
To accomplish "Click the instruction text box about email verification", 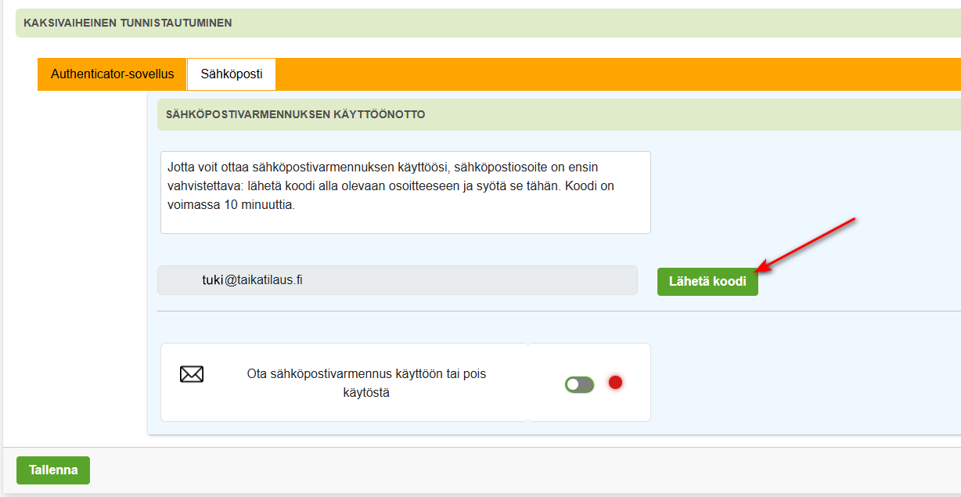I will coord(405,193).
